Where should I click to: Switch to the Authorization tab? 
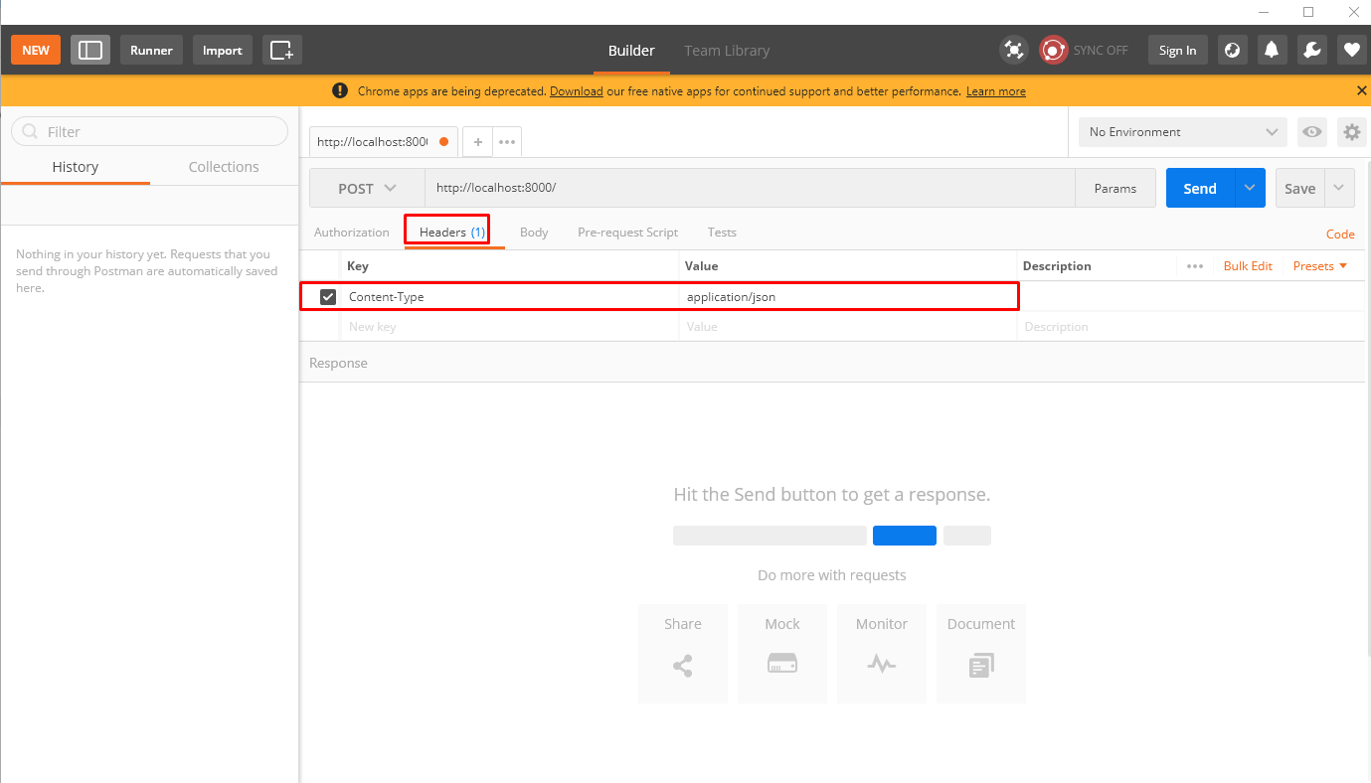(352, 233)
